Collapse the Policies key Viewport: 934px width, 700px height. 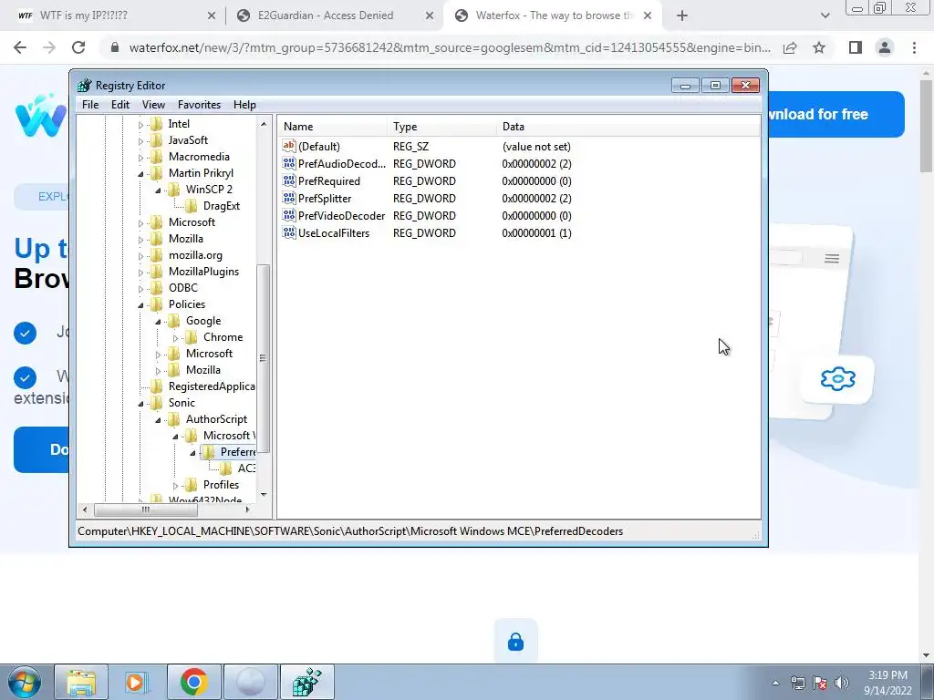[x=140, y=305]
